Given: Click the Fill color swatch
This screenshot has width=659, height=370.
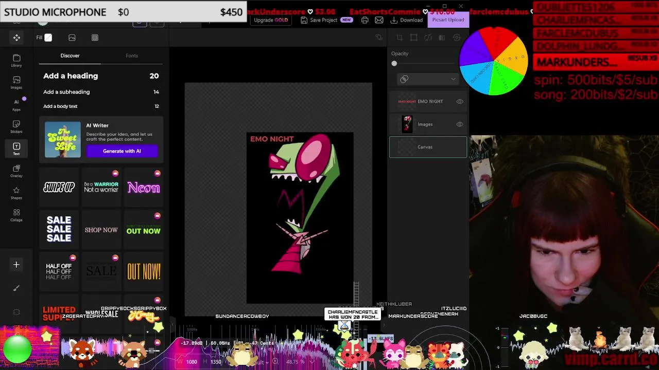Looking at the screenshot, I should click(x=48, y=38).
